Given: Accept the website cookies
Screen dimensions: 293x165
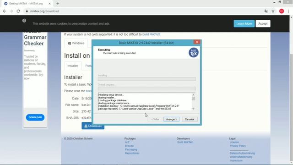Looking at the screenshot, I should coord(263,23).
